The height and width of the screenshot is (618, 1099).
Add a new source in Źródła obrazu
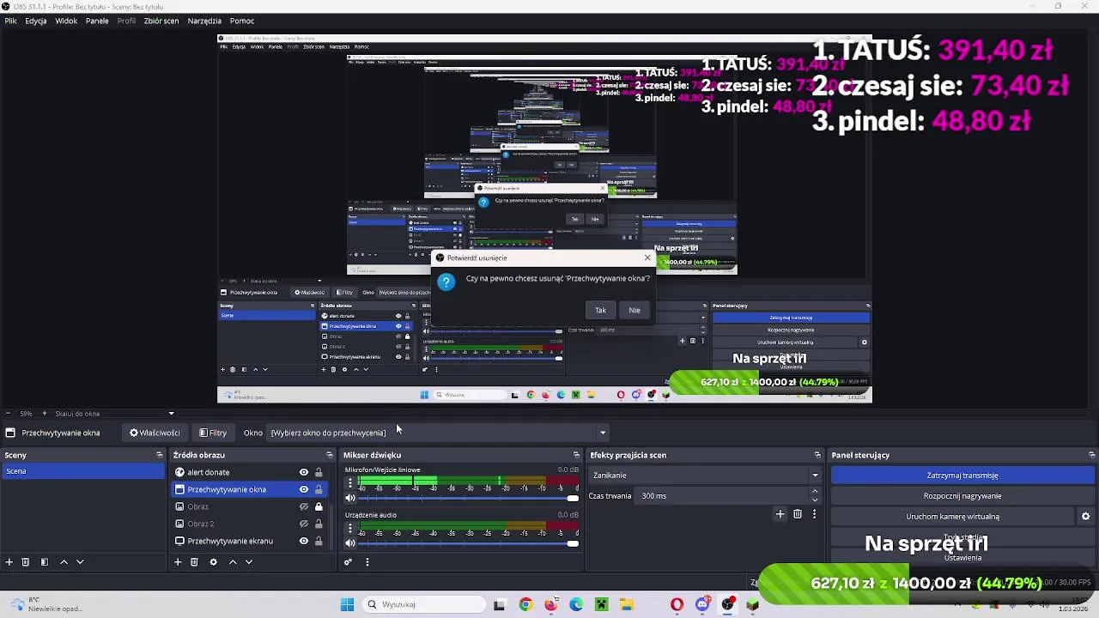coord(178,562)
